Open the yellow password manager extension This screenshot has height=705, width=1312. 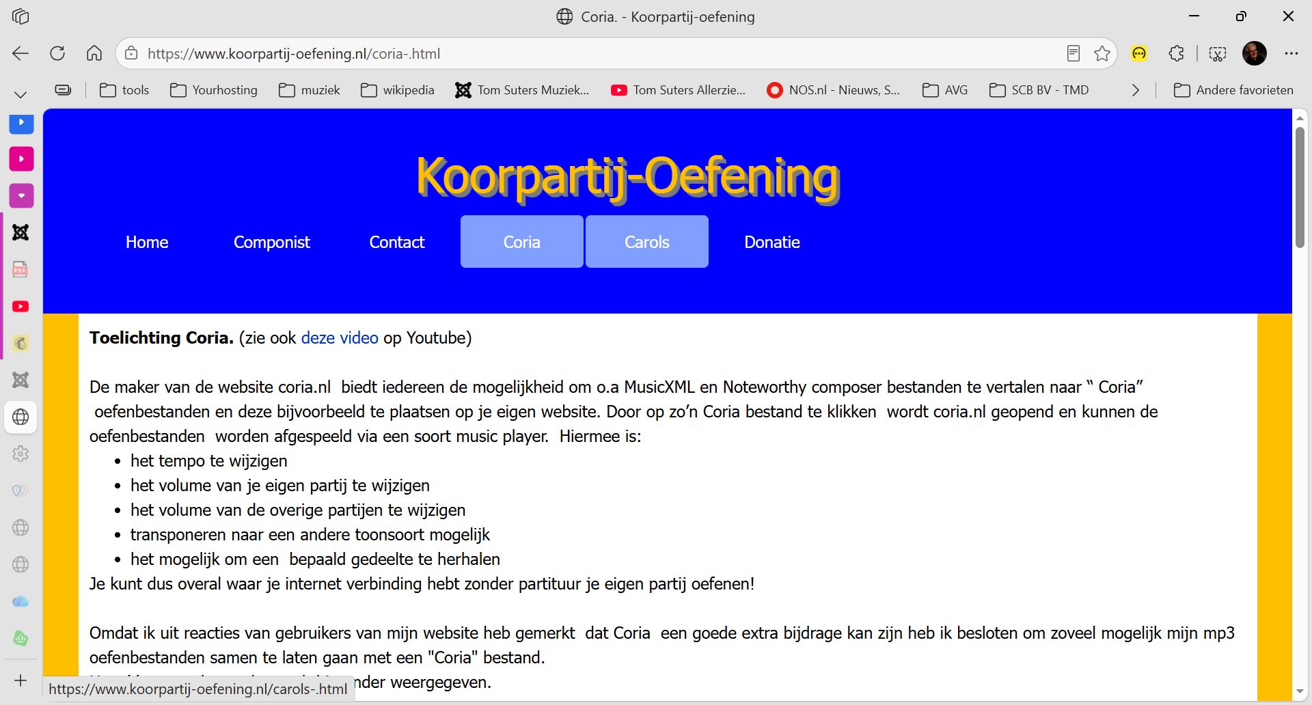[x=1139, y=53]
